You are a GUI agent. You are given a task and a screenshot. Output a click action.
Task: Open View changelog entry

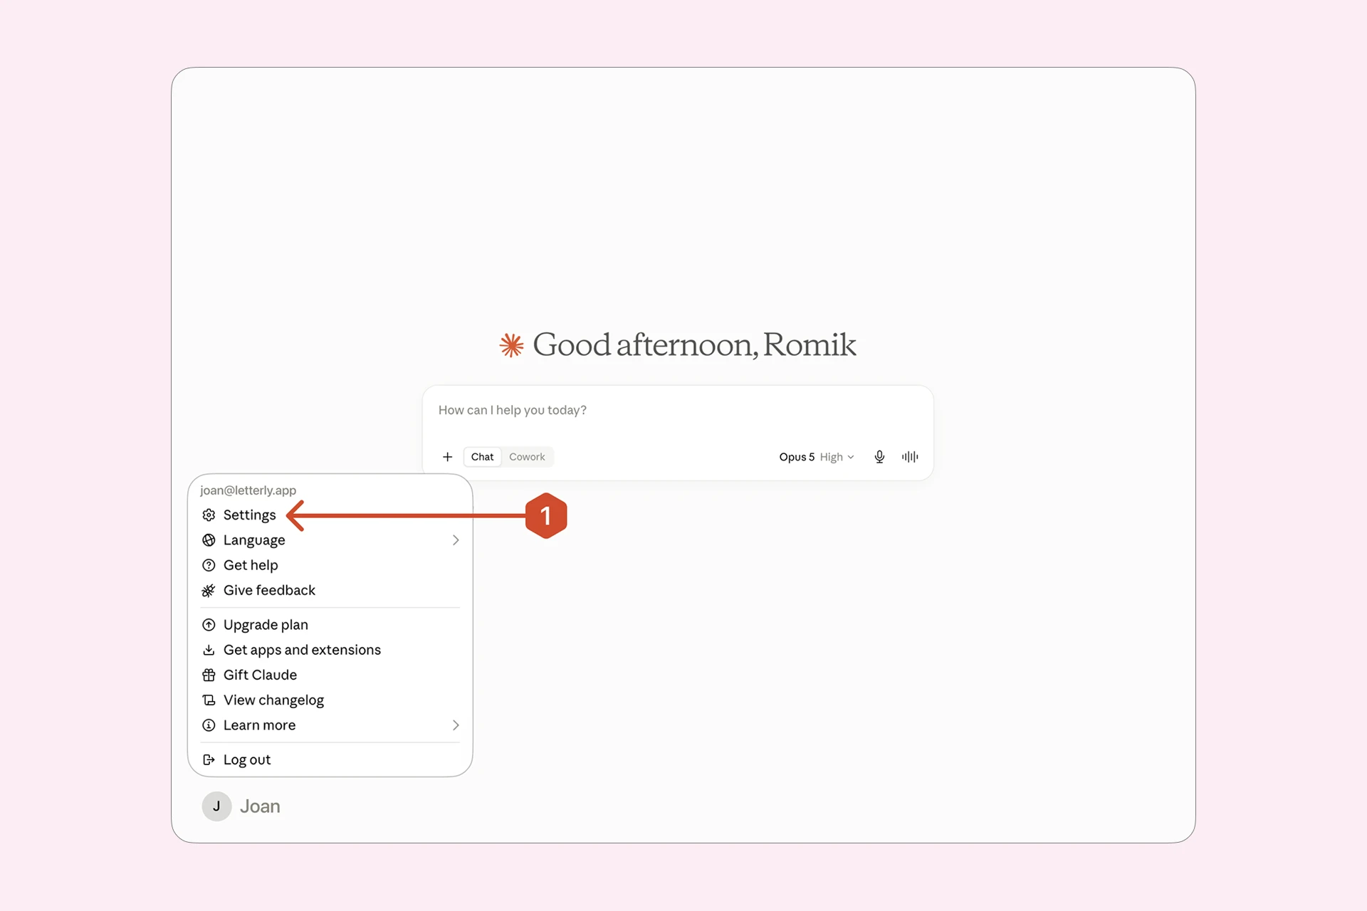[x=330, y=700]
